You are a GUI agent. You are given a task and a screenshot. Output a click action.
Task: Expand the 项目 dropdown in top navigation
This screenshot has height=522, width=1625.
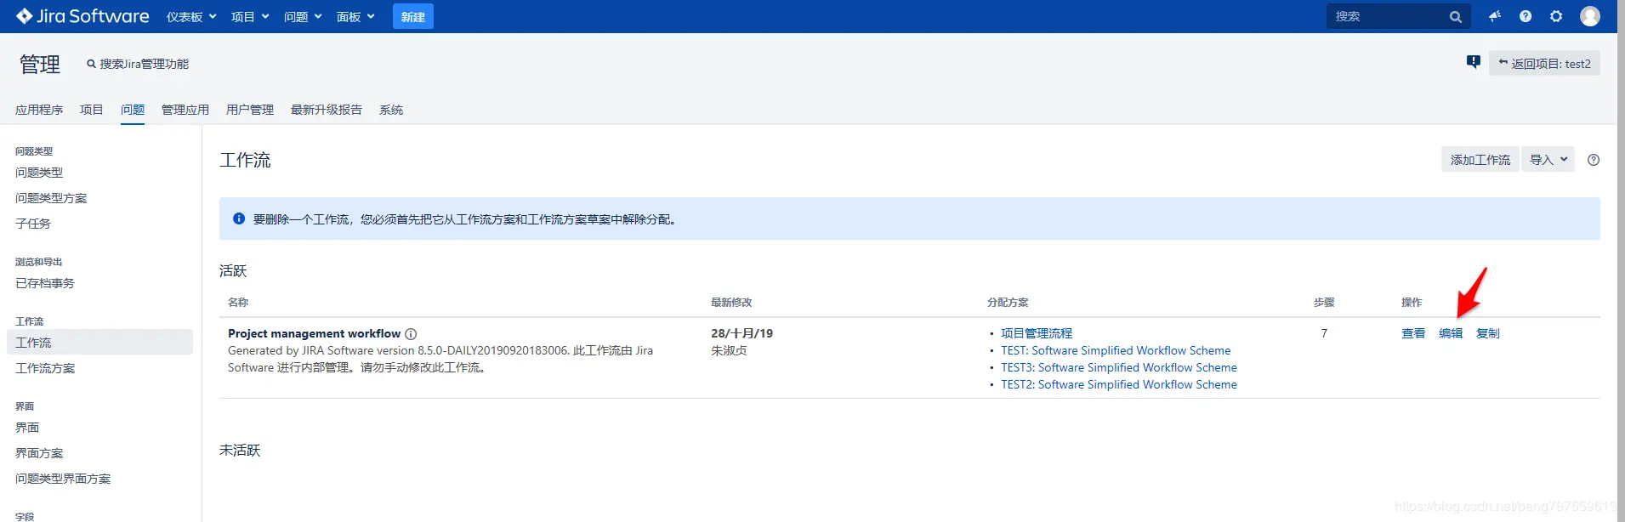tap(250, 16)
